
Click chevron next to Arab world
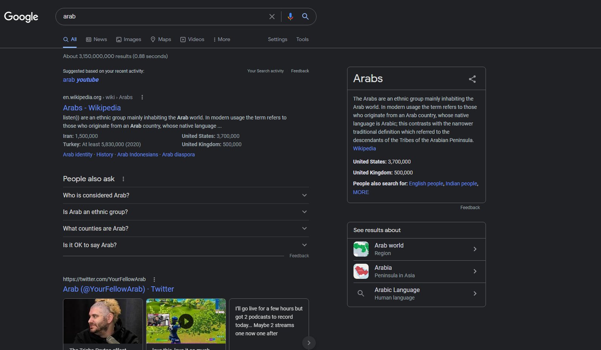pyautogui.click(x=475, y=249)
